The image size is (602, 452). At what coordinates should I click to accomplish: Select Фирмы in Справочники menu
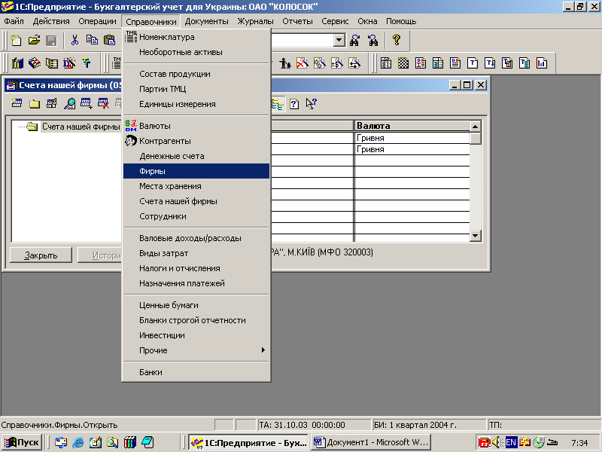tap(196, 171)
